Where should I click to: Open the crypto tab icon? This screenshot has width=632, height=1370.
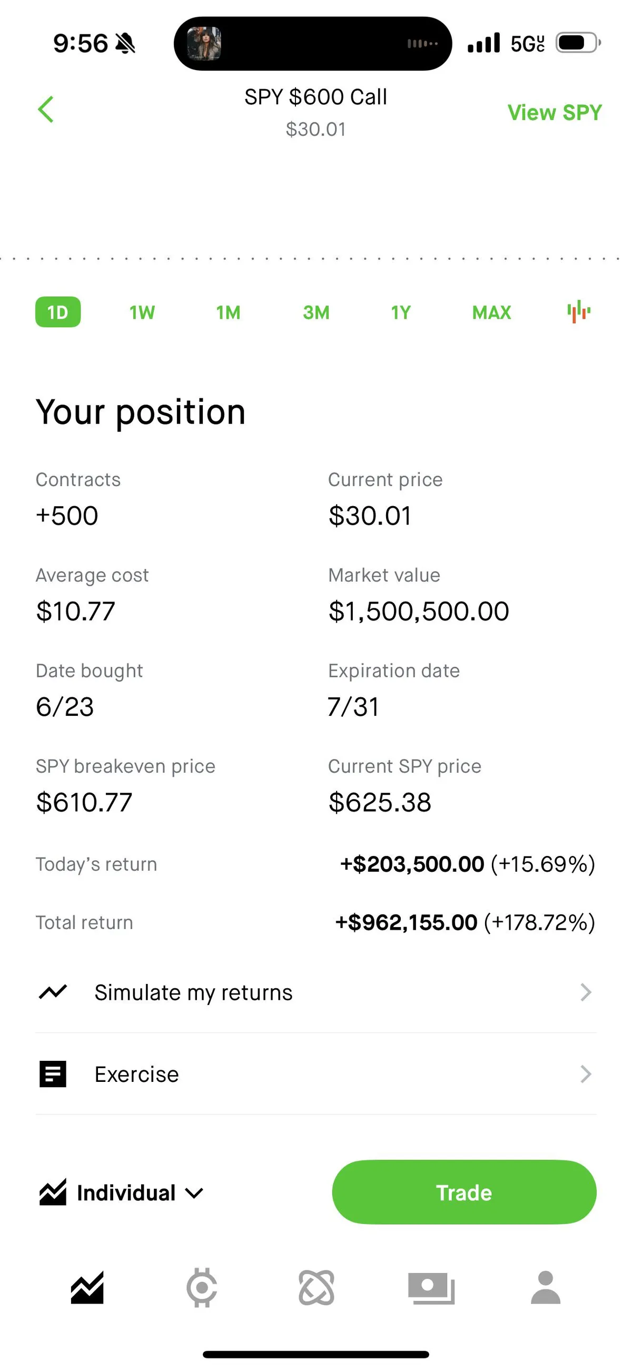(x=202, y=1288)
